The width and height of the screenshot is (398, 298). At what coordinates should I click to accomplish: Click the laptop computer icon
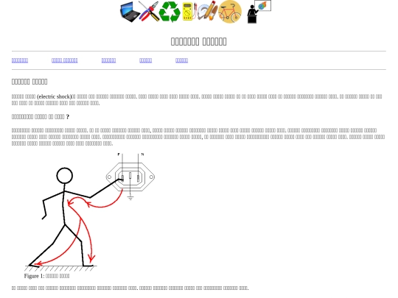click(130, 12)
